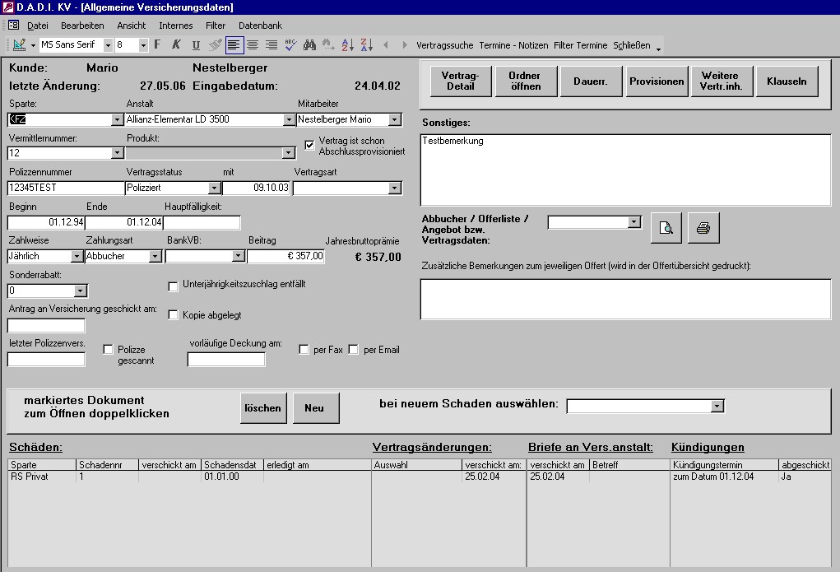Toggle bold formatting (F) in toolbar

[x=158, y=45]
